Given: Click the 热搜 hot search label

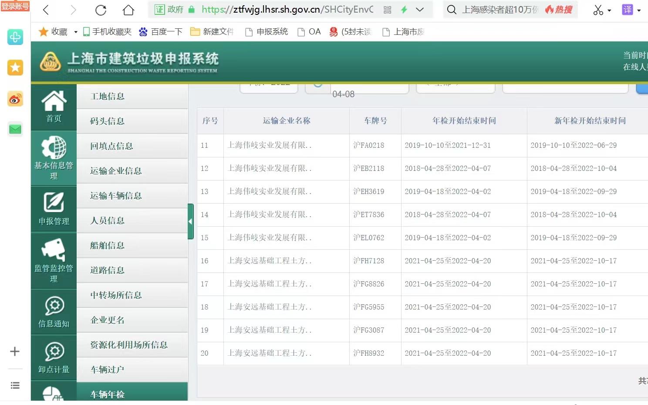Looking at the screenshot, I should click(559, 10).
